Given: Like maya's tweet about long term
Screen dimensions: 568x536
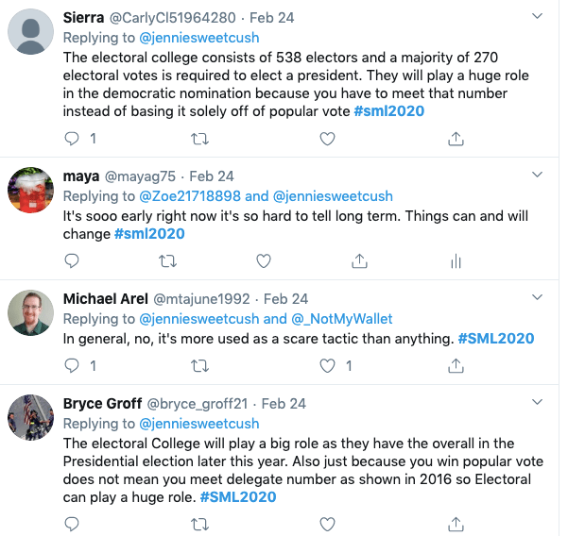Looking at the screenshot, I should click(x=265, y=260).
